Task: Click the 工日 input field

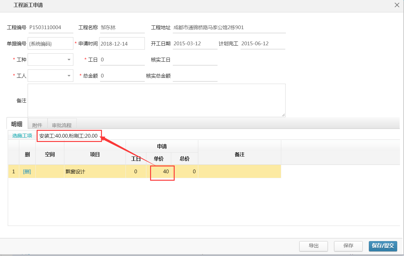Action: click(122, 60)
